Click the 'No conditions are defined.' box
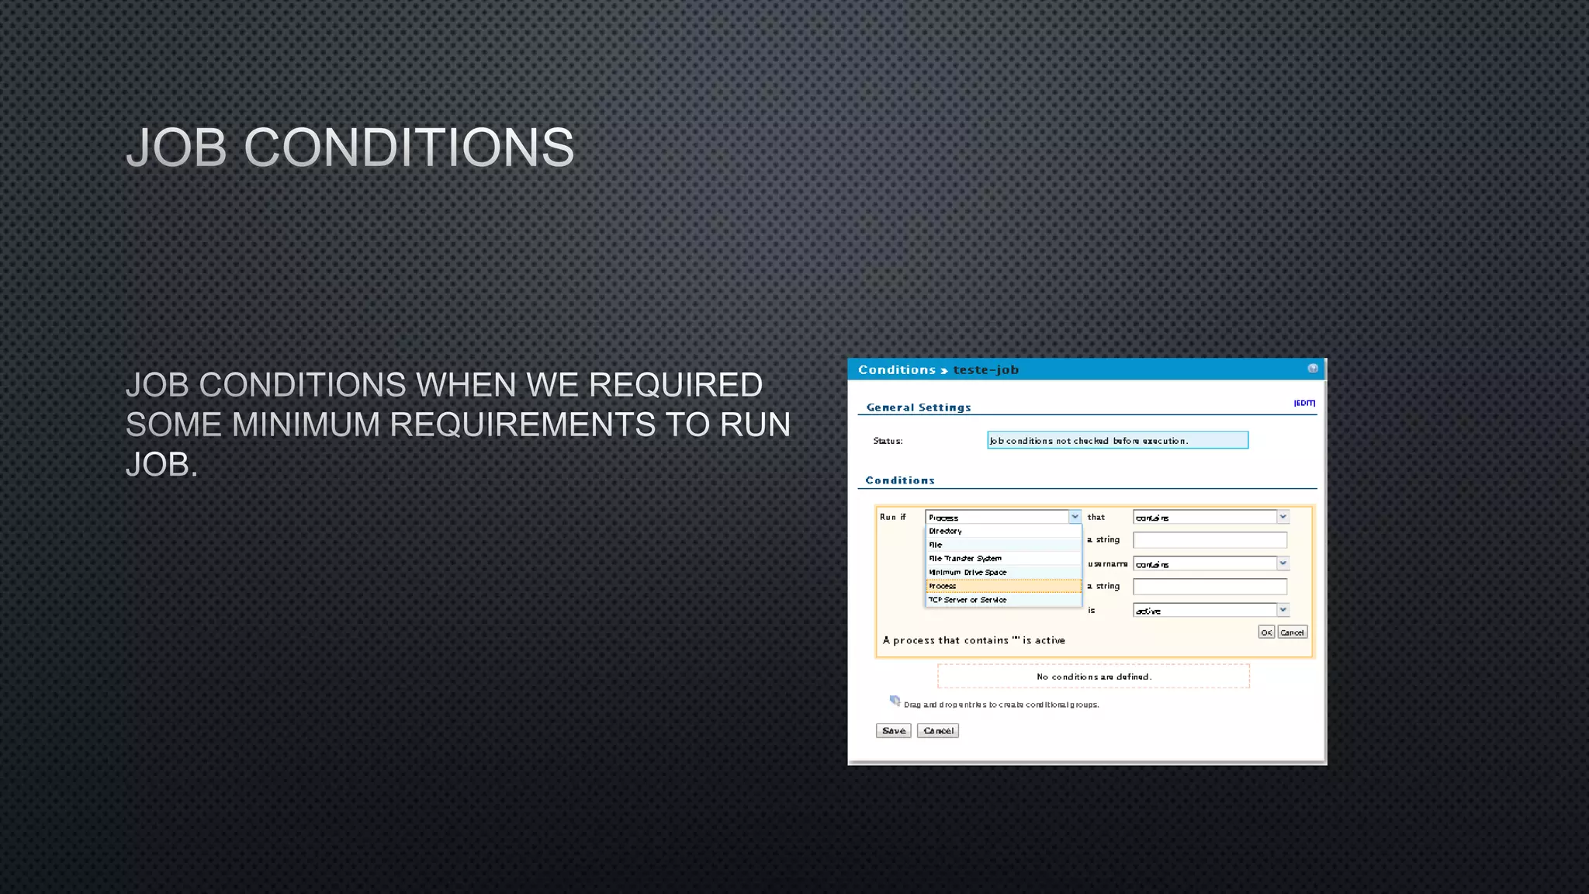 pyautogui.click(x=1093, y=676)
